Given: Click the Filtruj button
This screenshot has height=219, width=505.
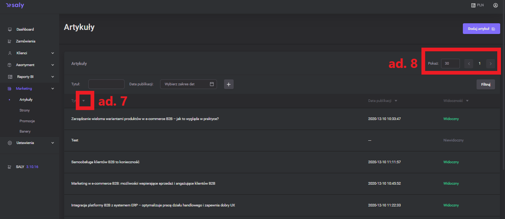Looking at the screenshot, I should pos(485,85).
